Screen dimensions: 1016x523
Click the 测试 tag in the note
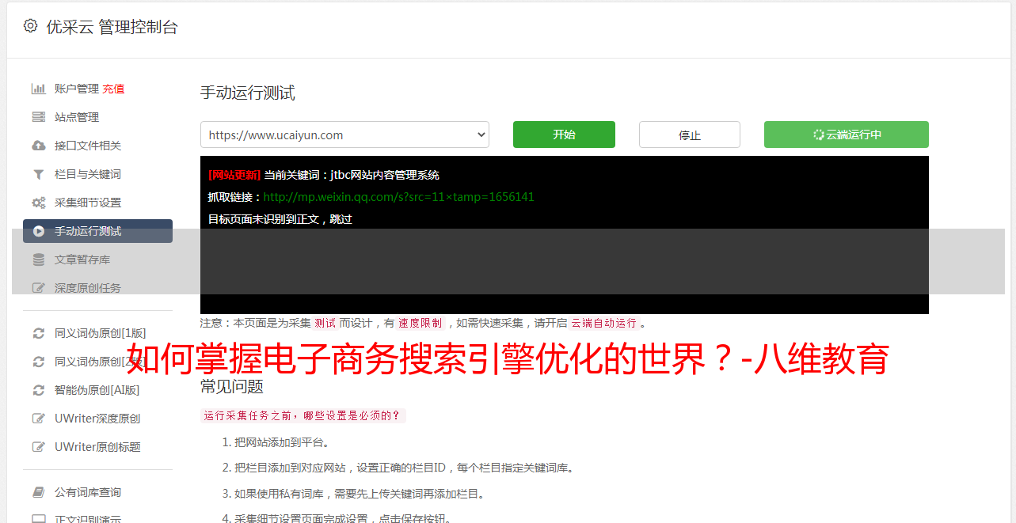[325, 323]
